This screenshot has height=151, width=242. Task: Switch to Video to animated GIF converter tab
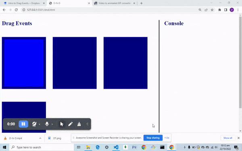click(115, 3)
